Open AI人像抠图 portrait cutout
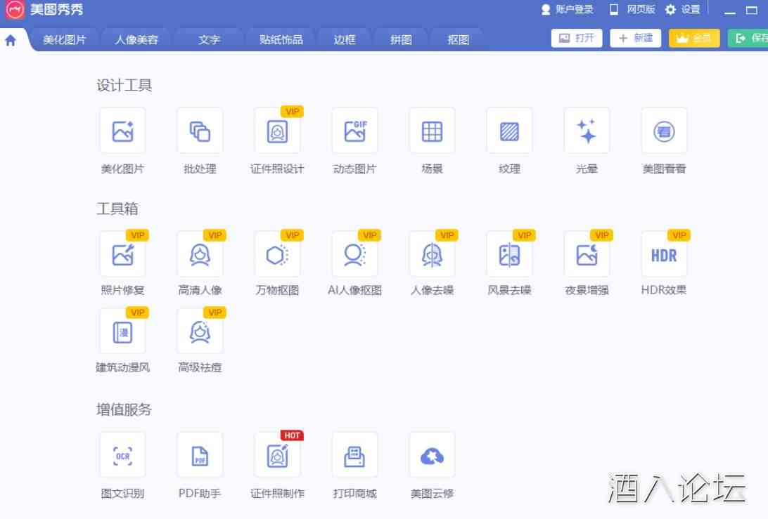Image resolution: width=768 pixels, height=519 pixels. [354, 254]
